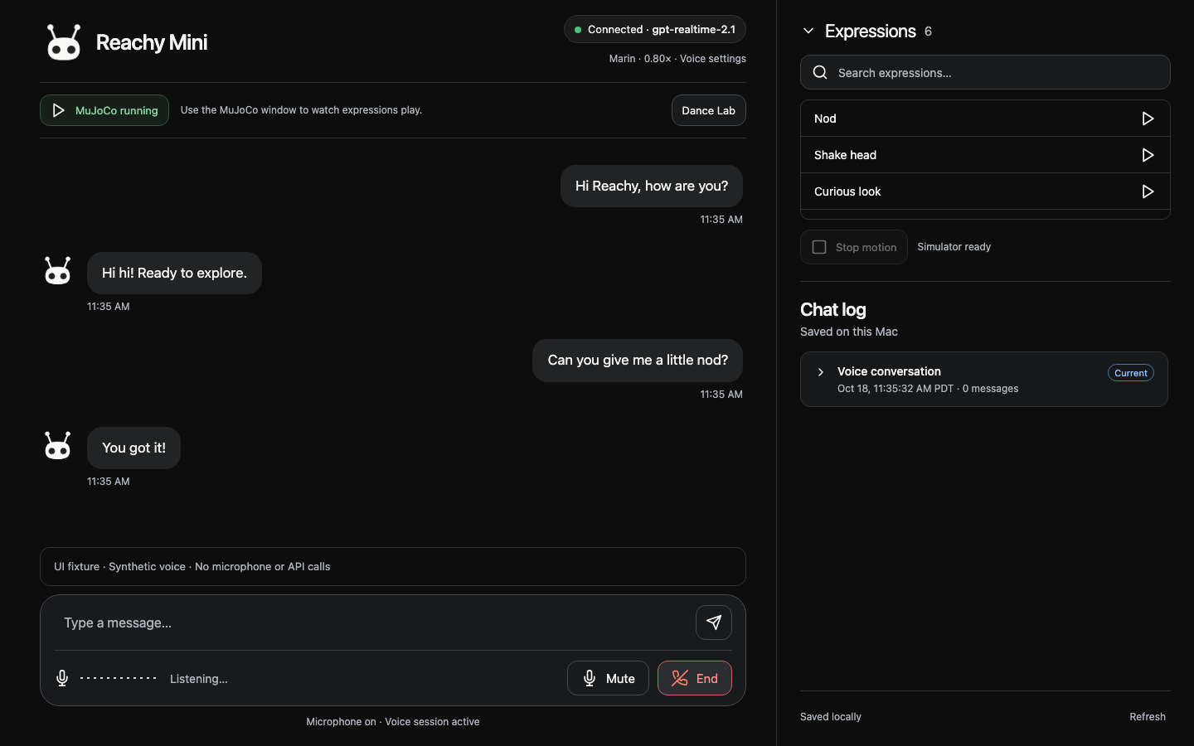Click the send message paper-plane icon
Viewport: 1194px width, 746px height.
point(714,622)
